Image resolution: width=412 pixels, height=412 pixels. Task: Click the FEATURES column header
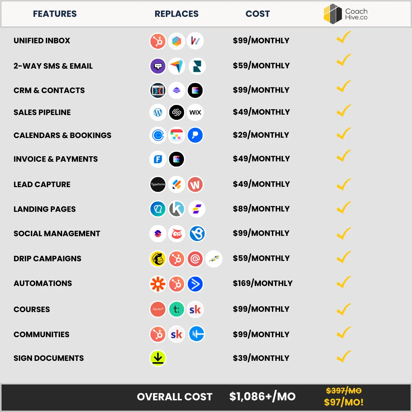point(55,14)
